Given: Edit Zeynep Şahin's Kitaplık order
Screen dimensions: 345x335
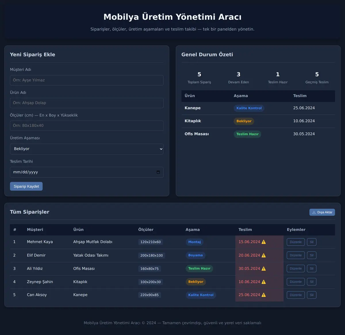Looking at the screenshot, I should tap(296, 282).
